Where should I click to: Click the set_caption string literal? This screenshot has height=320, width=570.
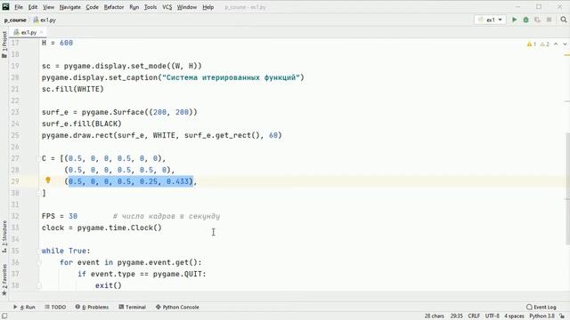[x=231, y=77]
